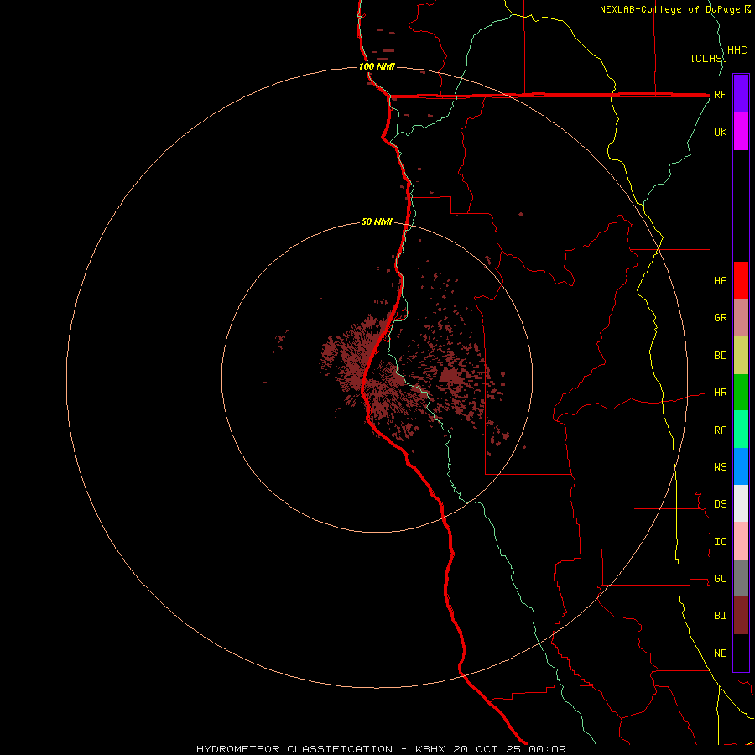
Task: Click the WS blue legend swatch
Action: (741, 466)
